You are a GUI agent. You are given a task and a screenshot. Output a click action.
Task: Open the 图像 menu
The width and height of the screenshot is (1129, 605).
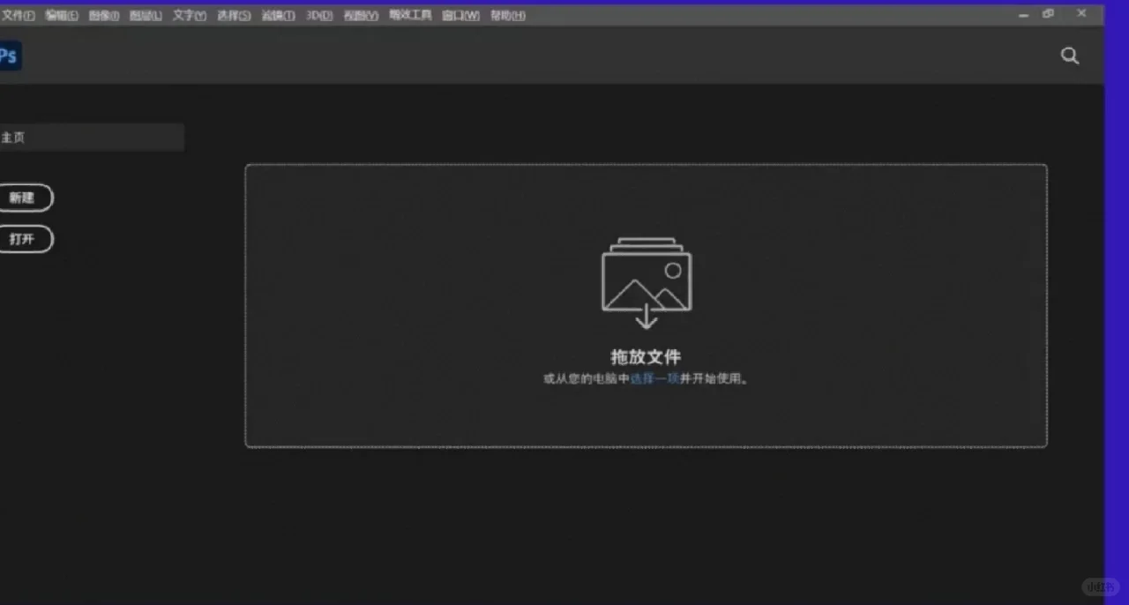coord(103,15)
